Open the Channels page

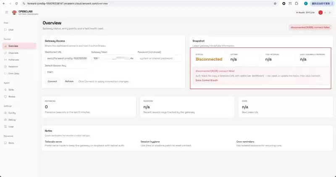(19, 53)
